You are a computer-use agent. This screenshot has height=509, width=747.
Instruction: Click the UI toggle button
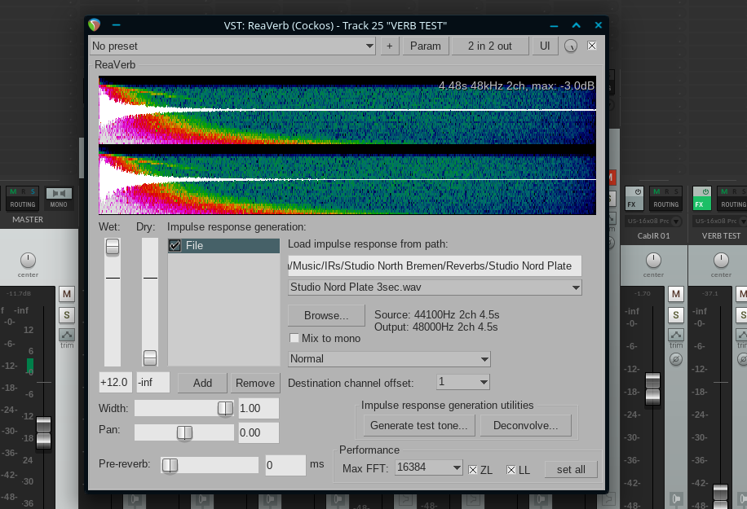(x=545, y=46)
